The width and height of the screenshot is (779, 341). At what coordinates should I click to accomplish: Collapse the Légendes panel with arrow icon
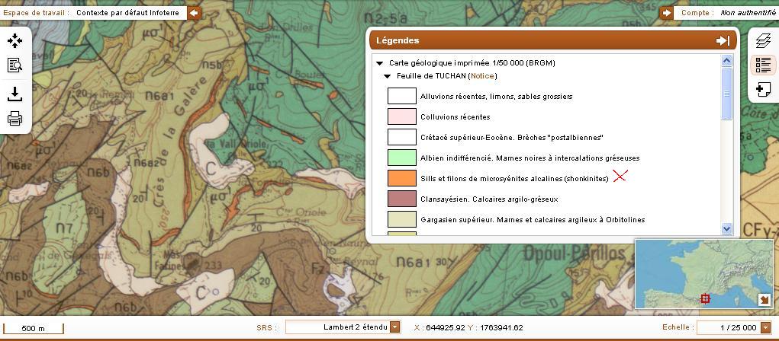pos(723,41)
